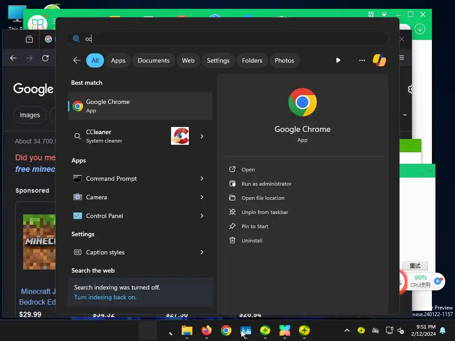
Task: Open the Google Chrome best match result
Action: click(x=140, y=106)
